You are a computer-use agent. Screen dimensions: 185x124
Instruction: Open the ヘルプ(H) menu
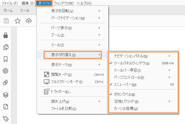[x=84, y=3]
